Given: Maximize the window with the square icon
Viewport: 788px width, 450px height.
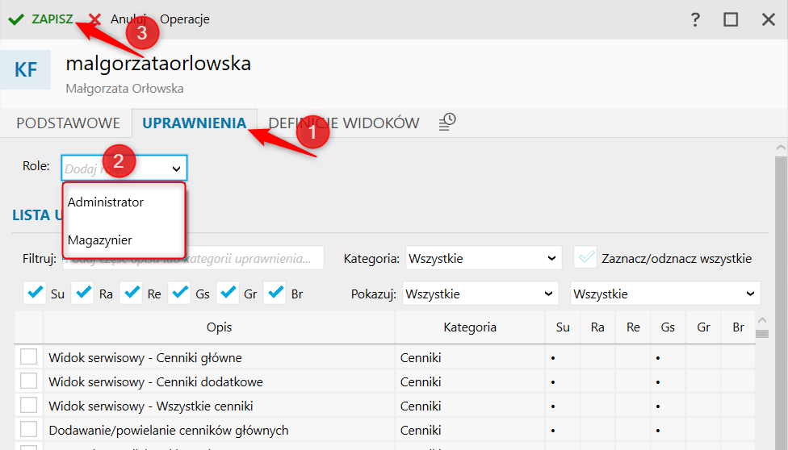Looking at the screenshot, I should [731, 19].
